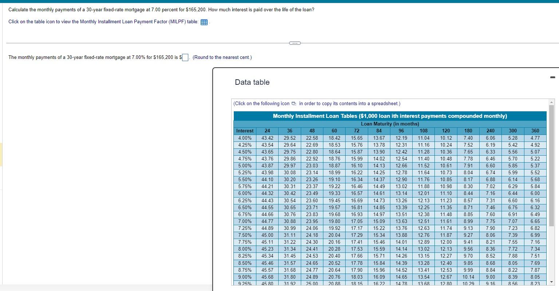Click the 360-month column header
559x291 pixels.
[535, 131]
